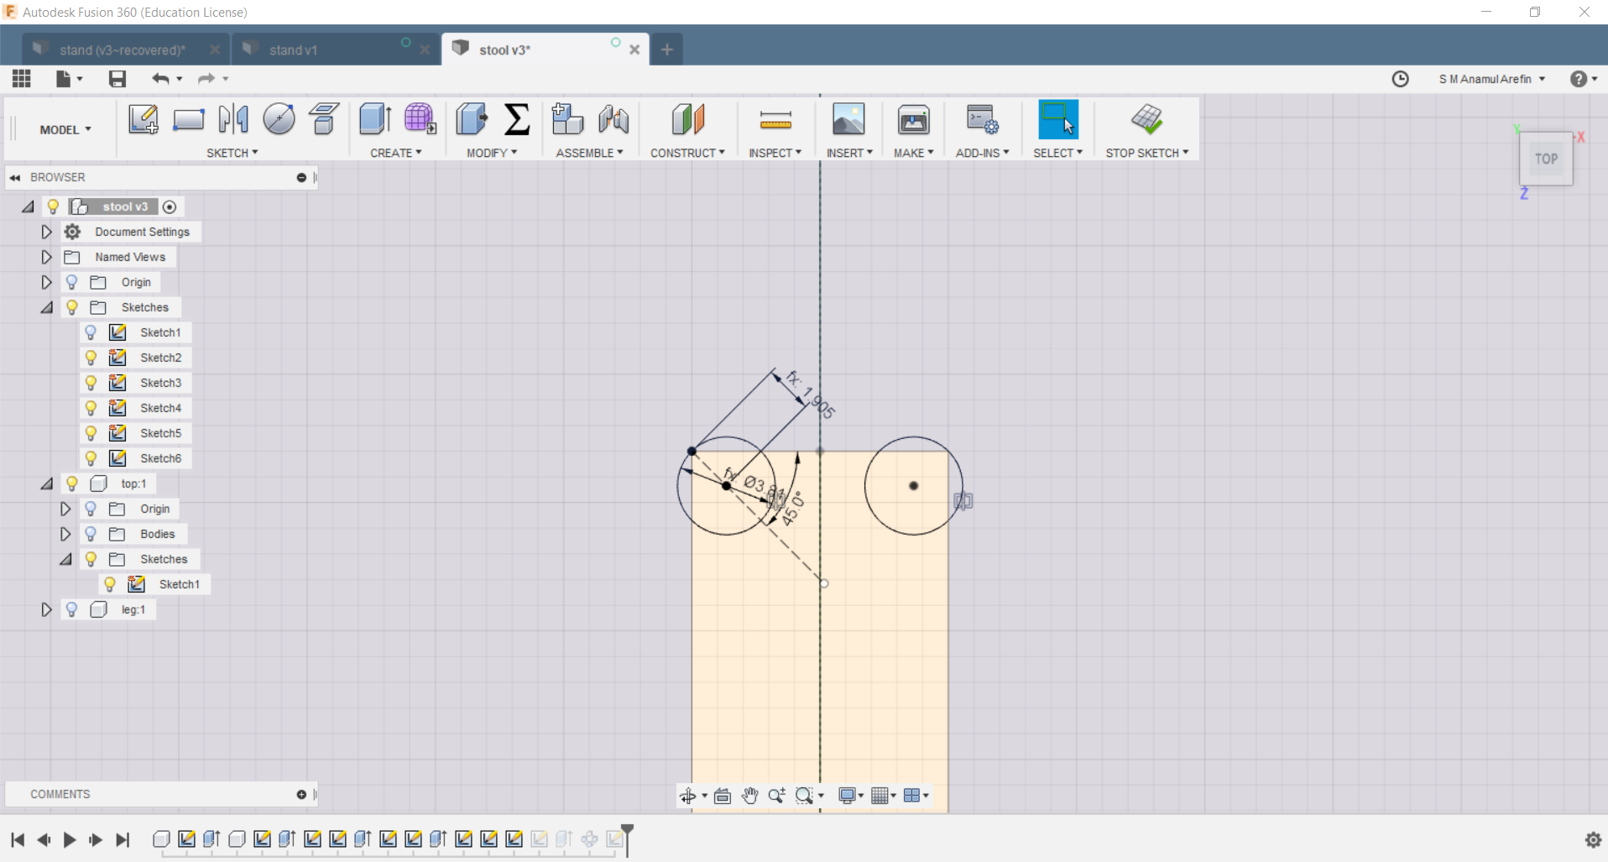This screenshot has width=1608, height=862.
Task: Open the Help dropdown
Action: [x=1584, y=79]
